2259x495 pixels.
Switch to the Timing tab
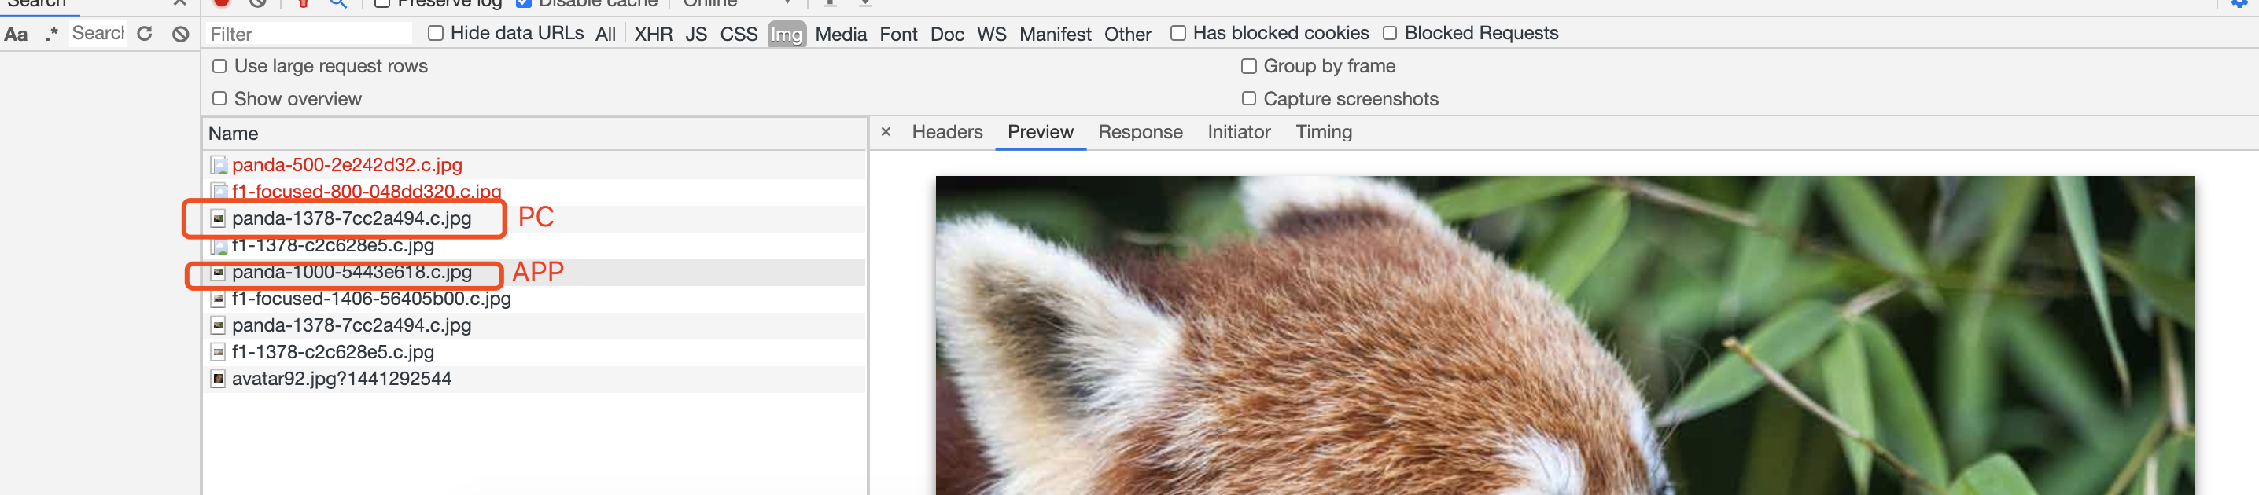point(1323,132)
